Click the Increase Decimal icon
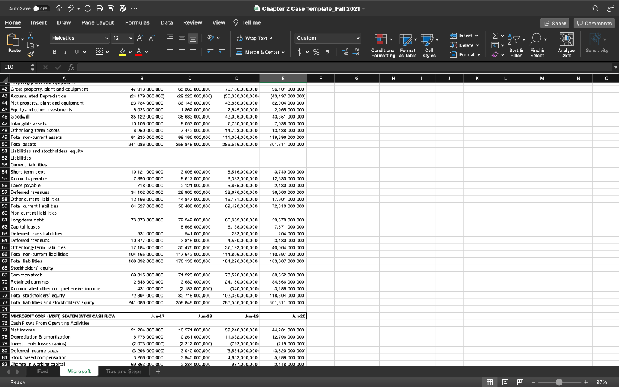619x387 pixels. click(345, 52)
